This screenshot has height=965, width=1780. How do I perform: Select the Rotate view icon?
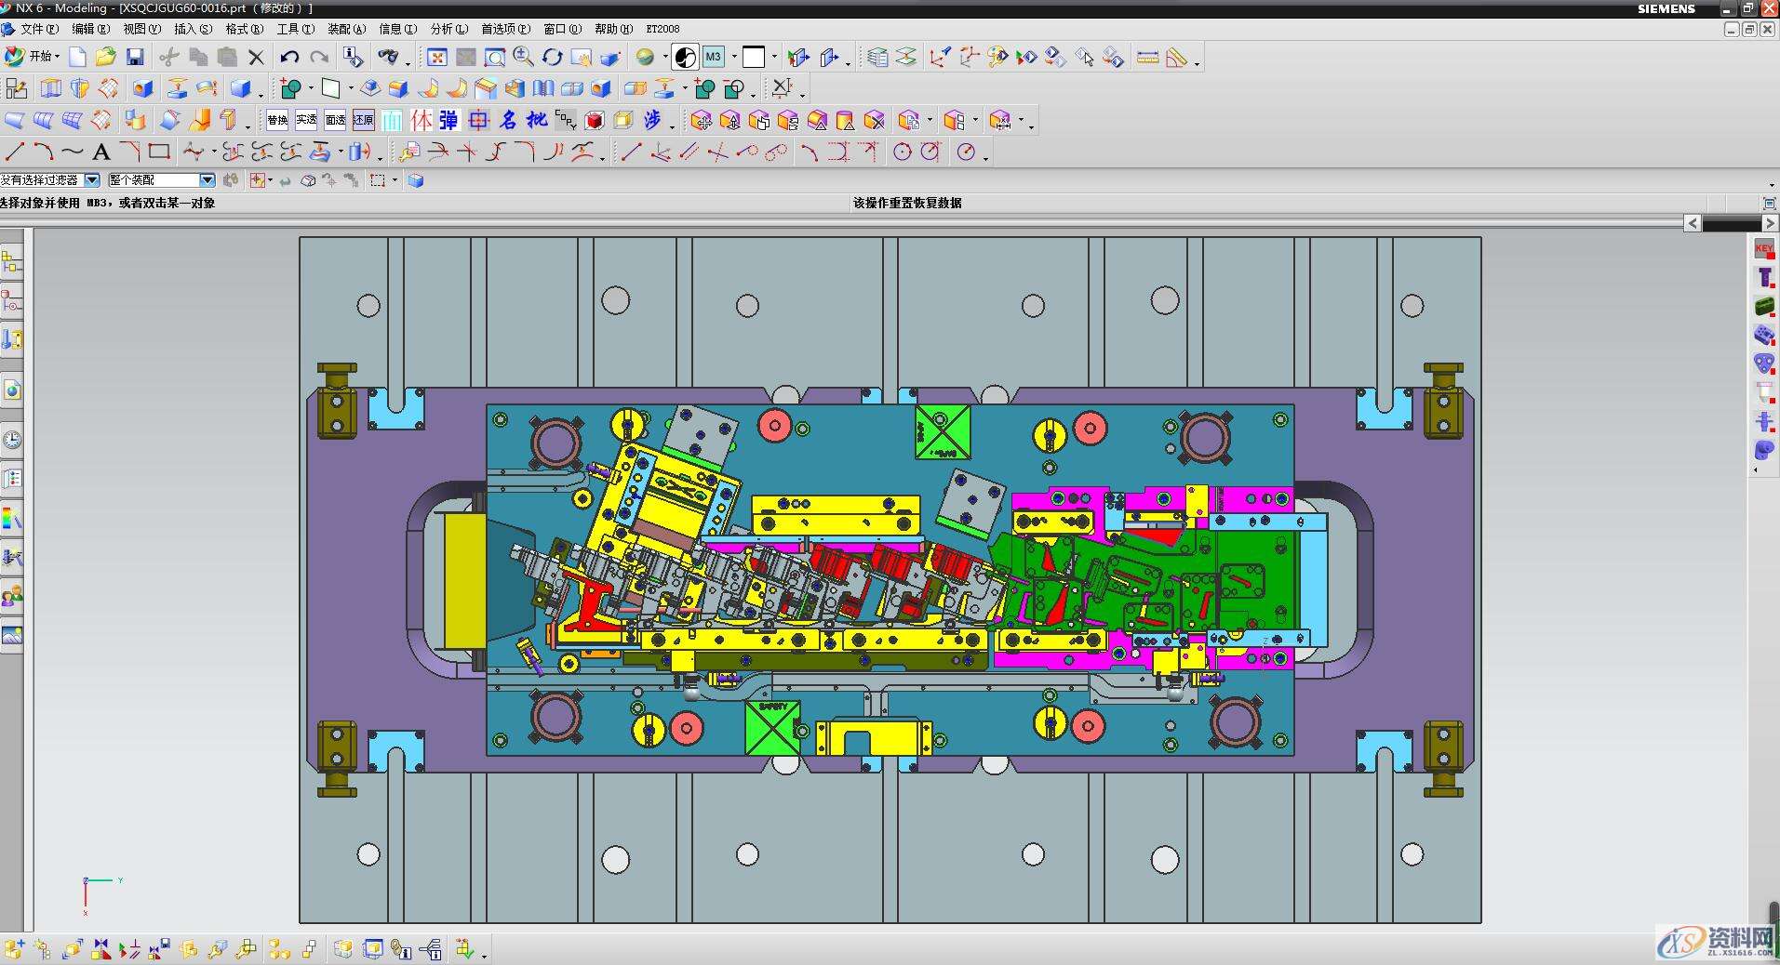pyautogui.click(x=553, y=58)
